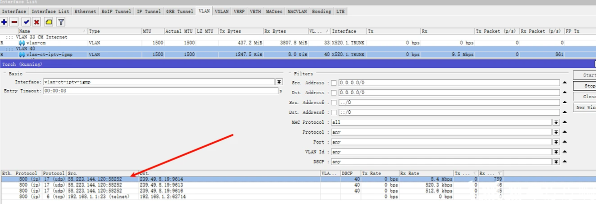Open the MAC Protocol dropdown
The image size is (596, 204).
coord(556,122)
